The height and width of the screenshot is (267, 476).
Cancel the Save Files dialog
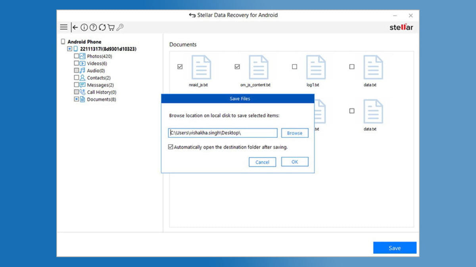262,162
